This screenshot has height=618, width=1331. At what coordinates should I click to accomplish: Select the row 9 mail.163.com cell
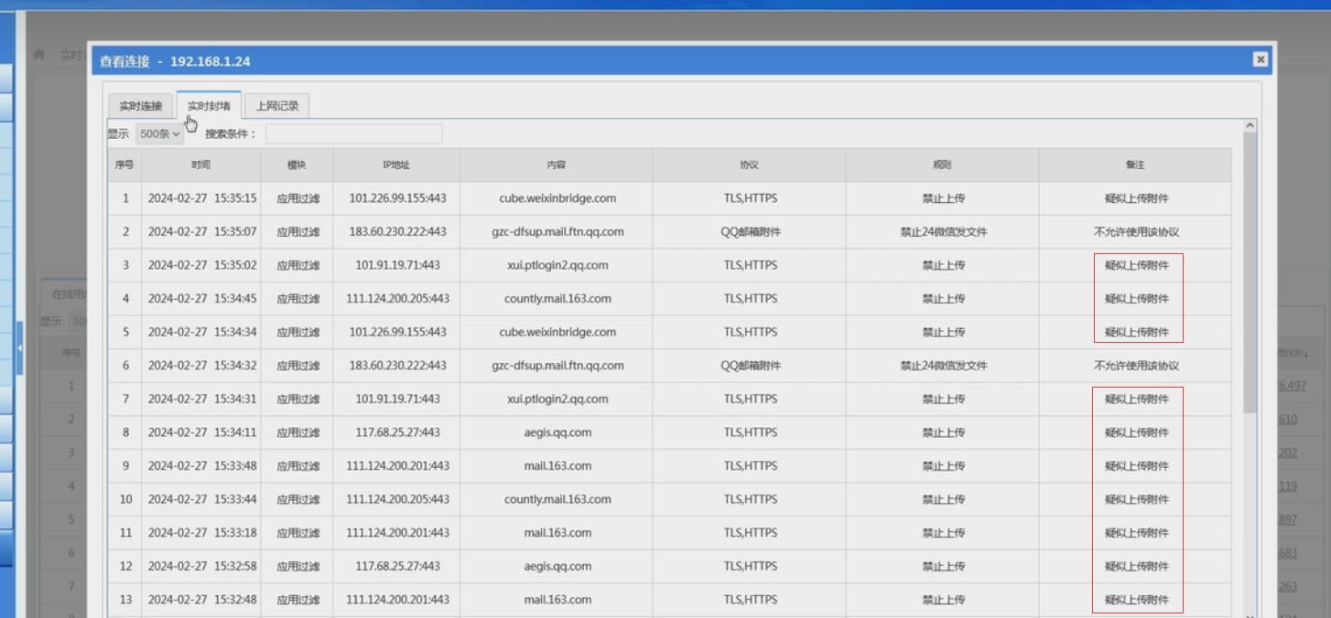(557, 466)
